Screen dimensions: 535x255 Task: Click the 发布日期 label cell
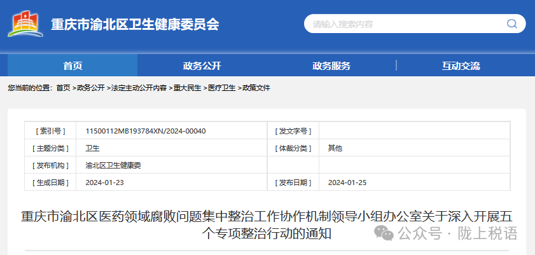click(x=293, y=183)
